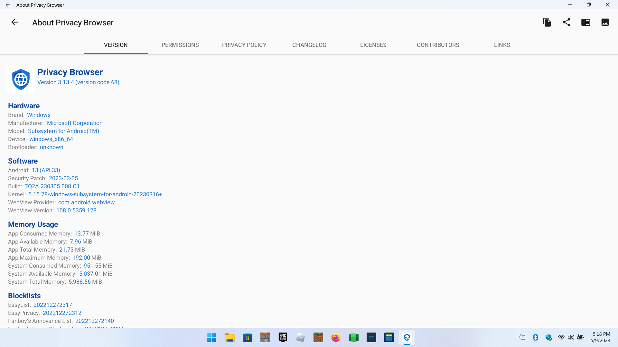Image resolution: width=618 pixels, height=347 pixels.
Task: Open the green app taskbar icon
Action: tap(353, 337)
